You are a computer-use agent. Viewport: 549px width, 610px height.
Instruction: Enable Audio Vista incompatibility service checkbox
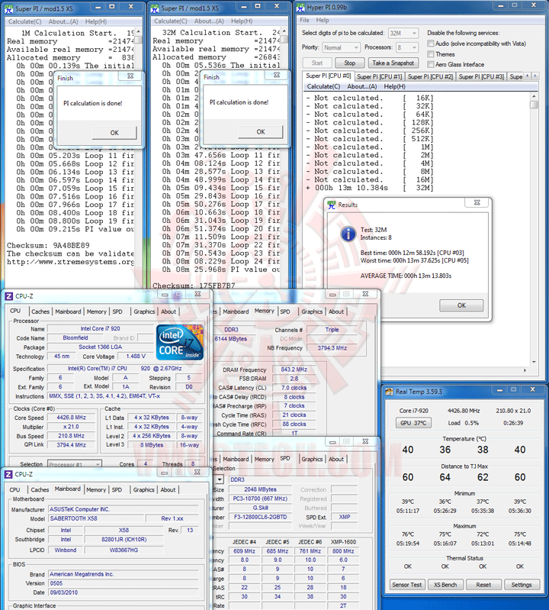tap(431, 44)
